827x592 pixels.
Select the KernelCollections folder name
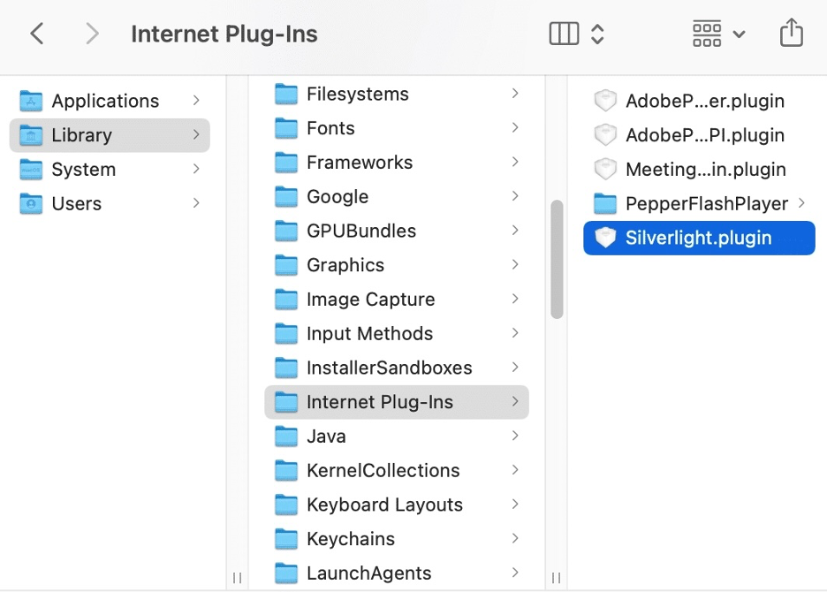point(383,471)
